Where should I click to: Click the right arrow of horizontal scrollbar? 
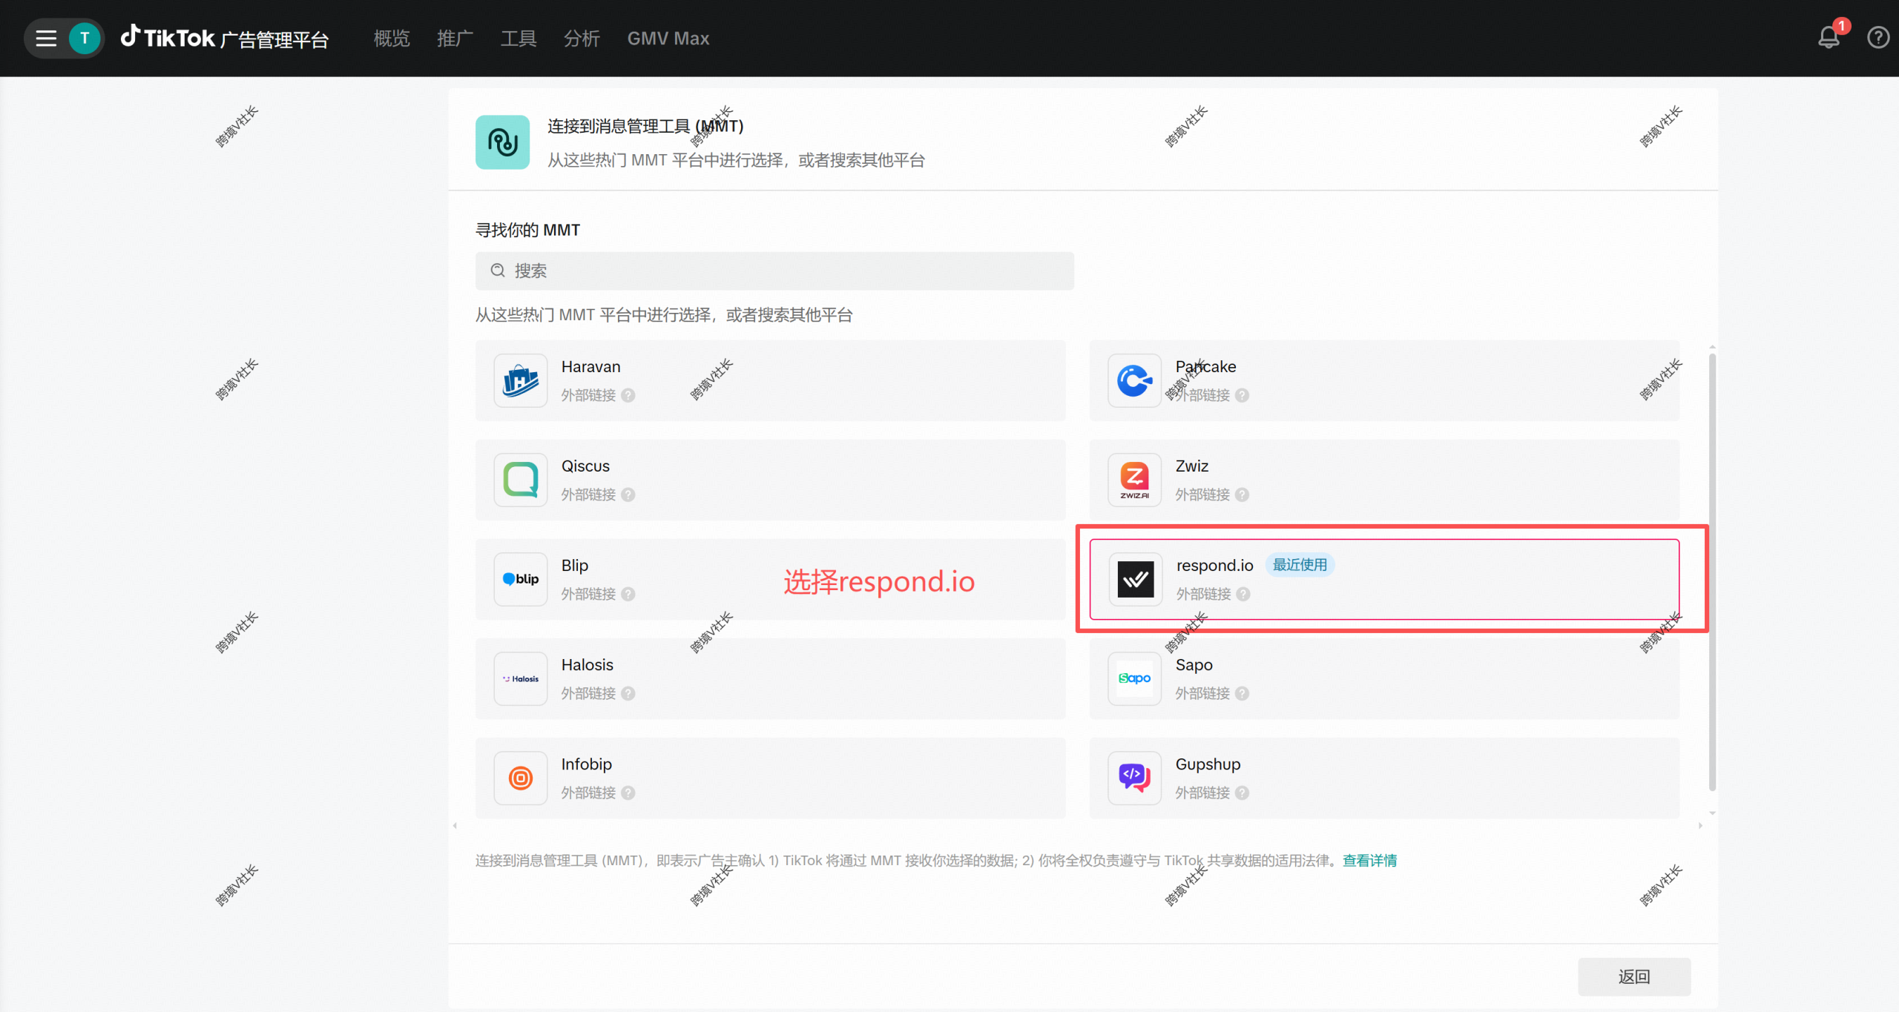click(x=1700, y=826)
